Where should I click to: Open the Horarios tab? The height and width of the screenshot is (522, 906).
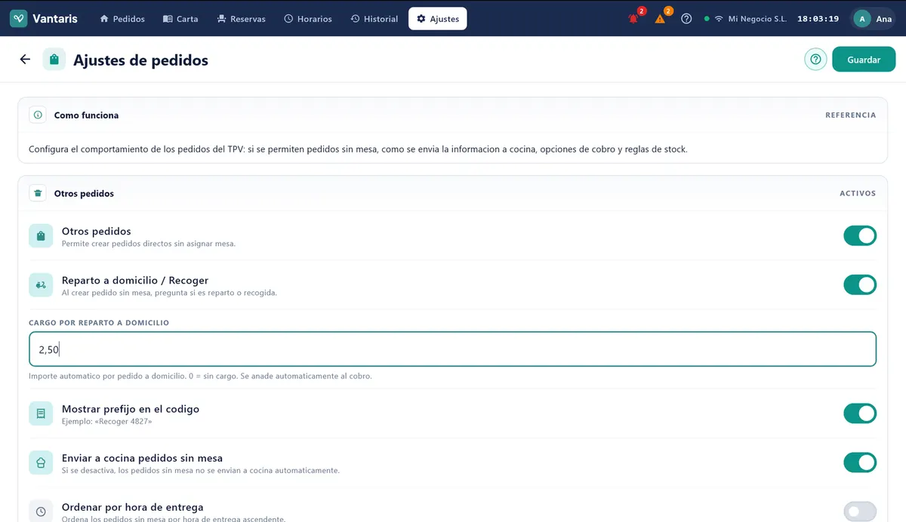pos(308,19)
